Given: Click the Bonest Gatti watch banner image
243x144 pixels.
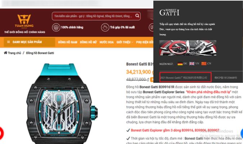Looking at the screenshot, I should click(x=188, y=48).
